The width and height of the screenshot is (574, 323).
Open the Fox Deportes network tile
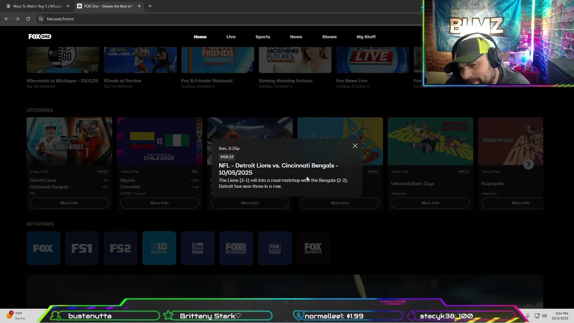(313, 248)
